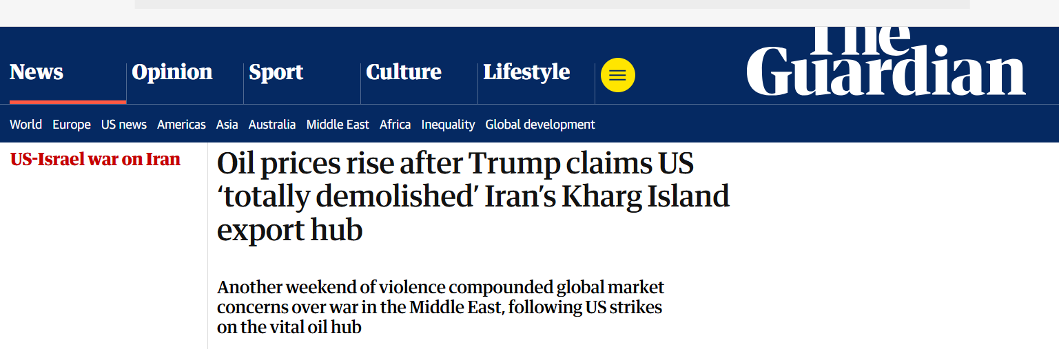Go to Americas news
1059x349 pixels.
tap(181, 125)
